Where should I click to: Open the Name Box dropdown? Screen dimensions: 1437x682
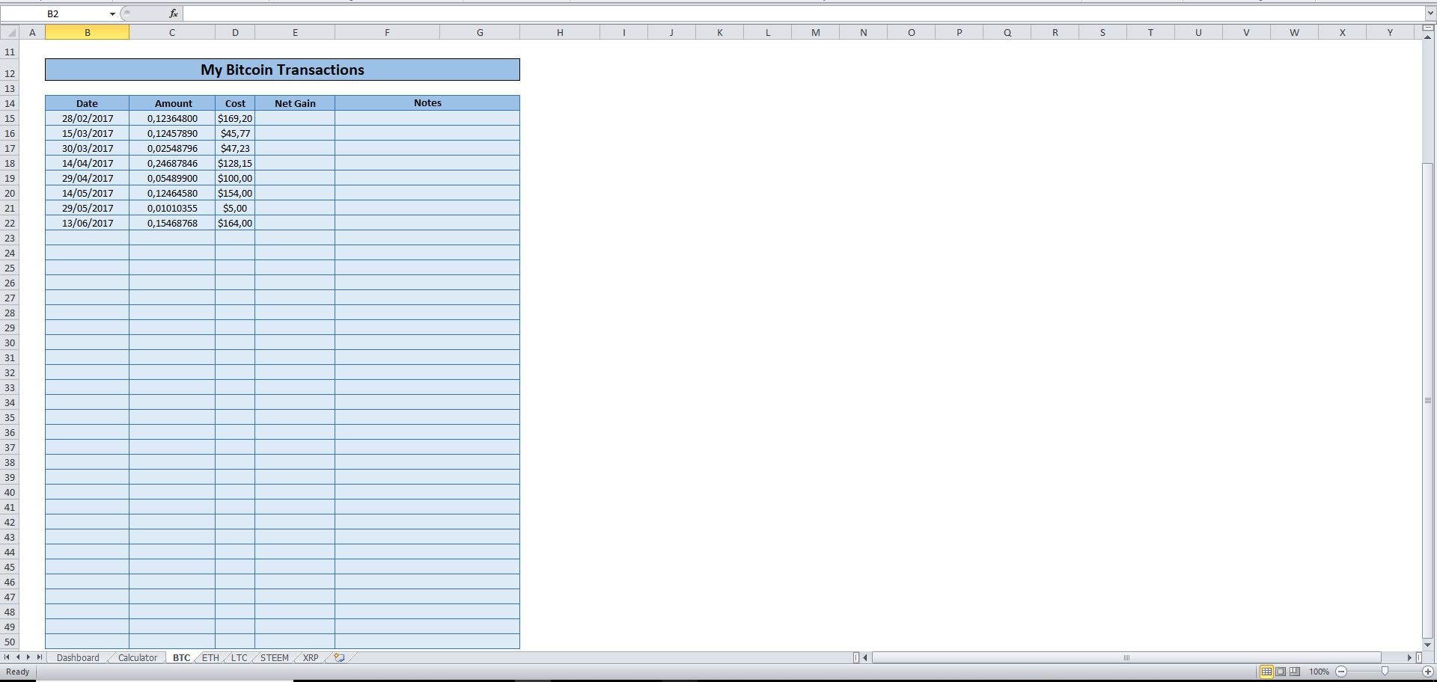tap(112, 13)
